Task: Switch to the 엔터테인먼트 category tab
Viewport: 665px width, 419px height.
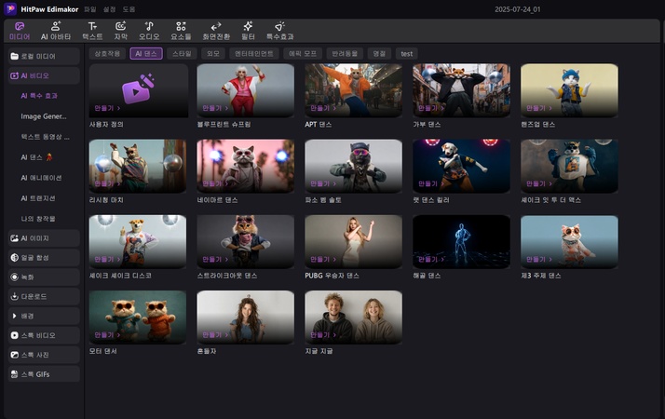Action: 254,53
